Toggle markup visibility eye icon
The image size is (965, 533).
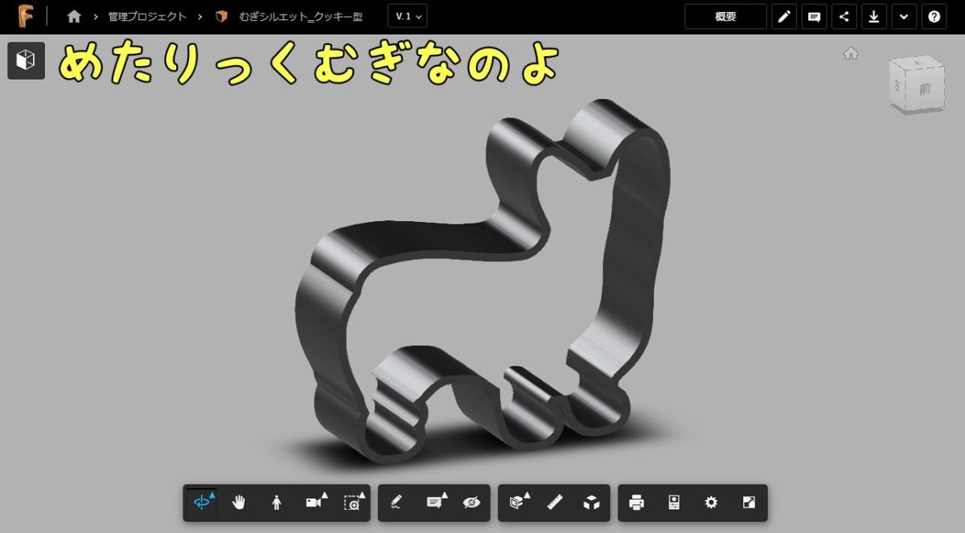tap(471, 502)
